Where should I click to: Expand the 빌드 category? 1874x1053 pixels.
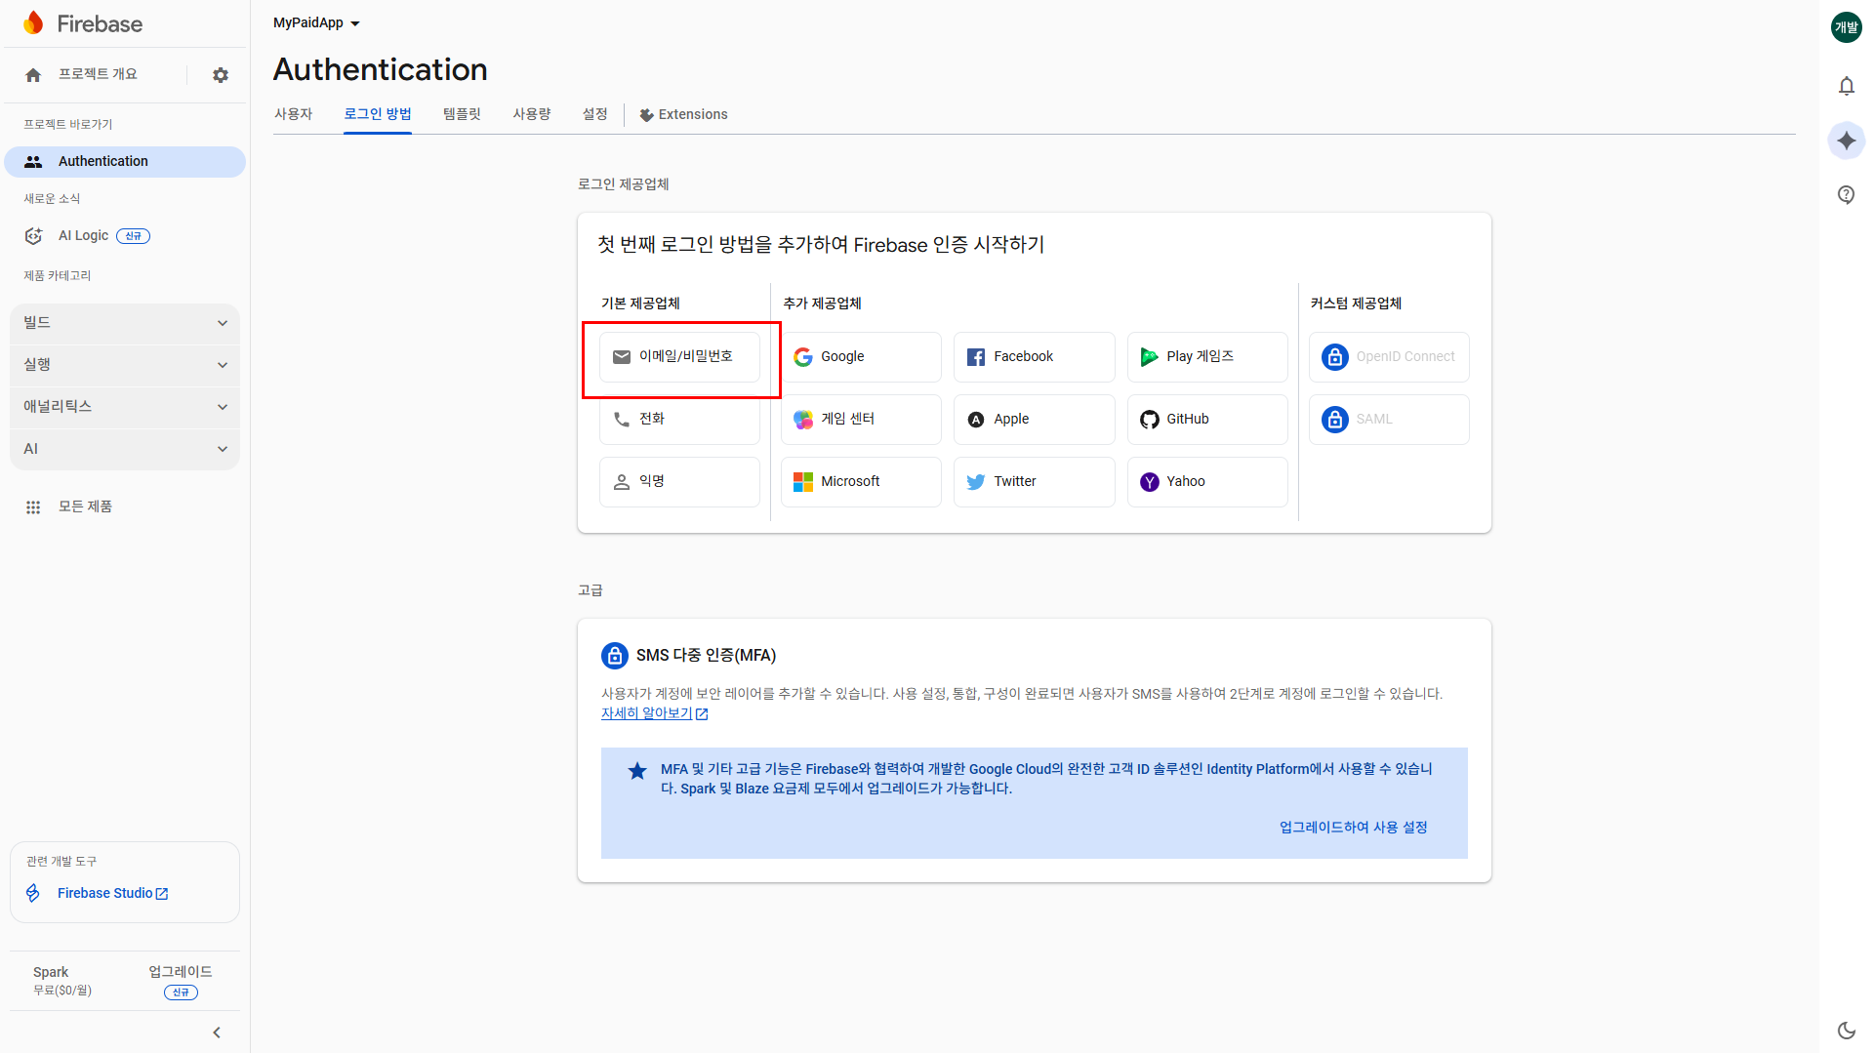[125, 323]
